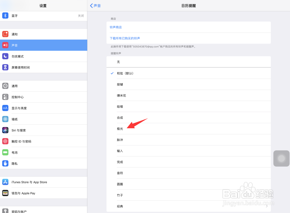Open Bluetooth settings via the Bluetooth icon
This screenshot has height=213, width=290.
(x=5, y=16)
